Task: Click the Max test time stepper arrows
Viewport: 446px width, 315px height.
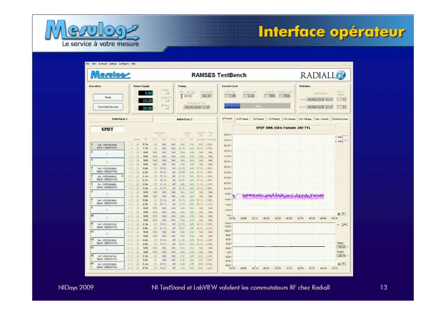Action: pos(182,96)
